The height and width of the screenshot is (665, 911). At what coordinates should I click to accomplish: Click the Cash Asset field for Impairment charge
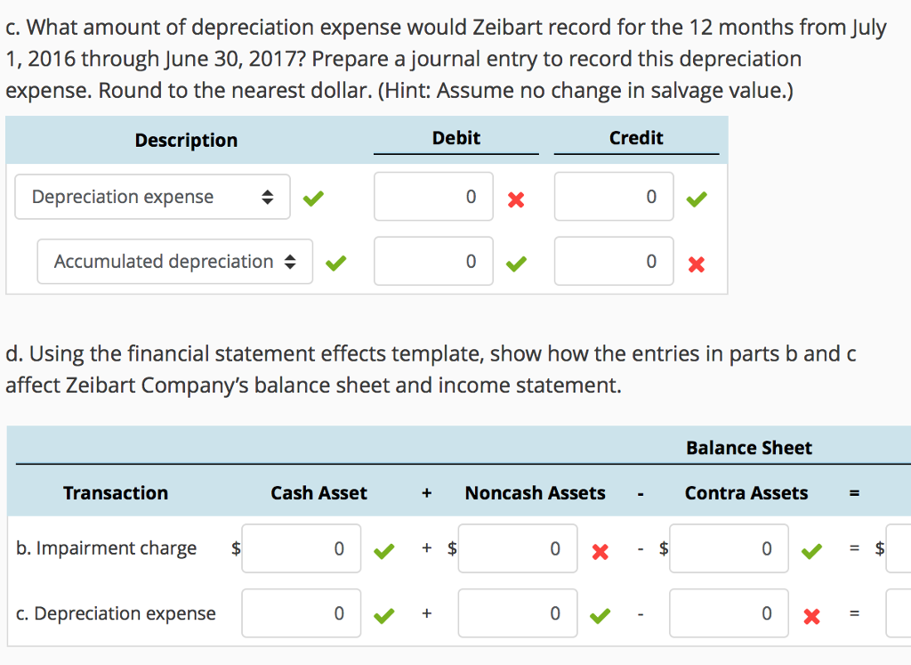pyautogui.click(x=301, y=549)
